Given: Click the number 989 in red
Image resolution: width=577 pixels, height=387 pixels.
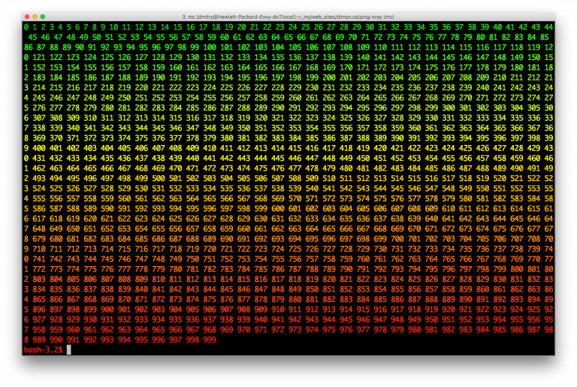Looking at the screenshot, I should [38, 340].
